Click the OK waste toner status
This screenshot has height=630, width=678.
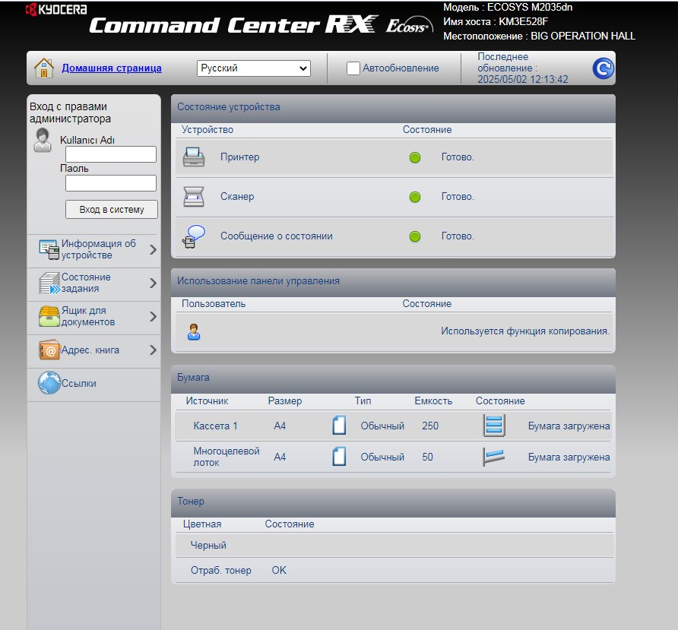coord(279,570)
